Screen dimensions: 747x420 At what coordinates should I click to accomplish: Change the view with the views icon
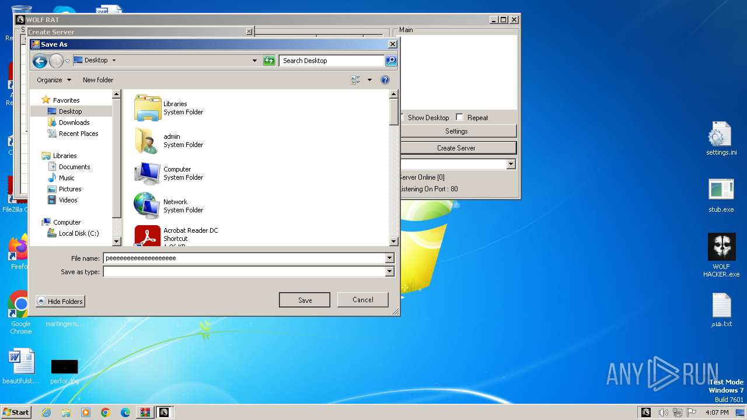355,80
